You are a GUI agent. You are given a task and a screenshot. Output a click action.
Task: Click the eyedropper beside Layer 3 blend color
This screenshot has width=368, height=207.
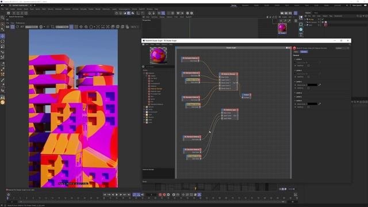(x=320, y=85)
